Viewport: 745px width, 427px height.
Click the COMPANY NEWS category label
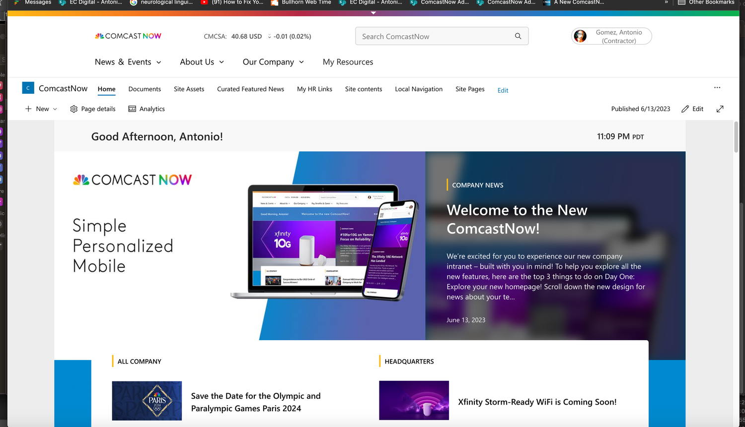pos(478,185)
